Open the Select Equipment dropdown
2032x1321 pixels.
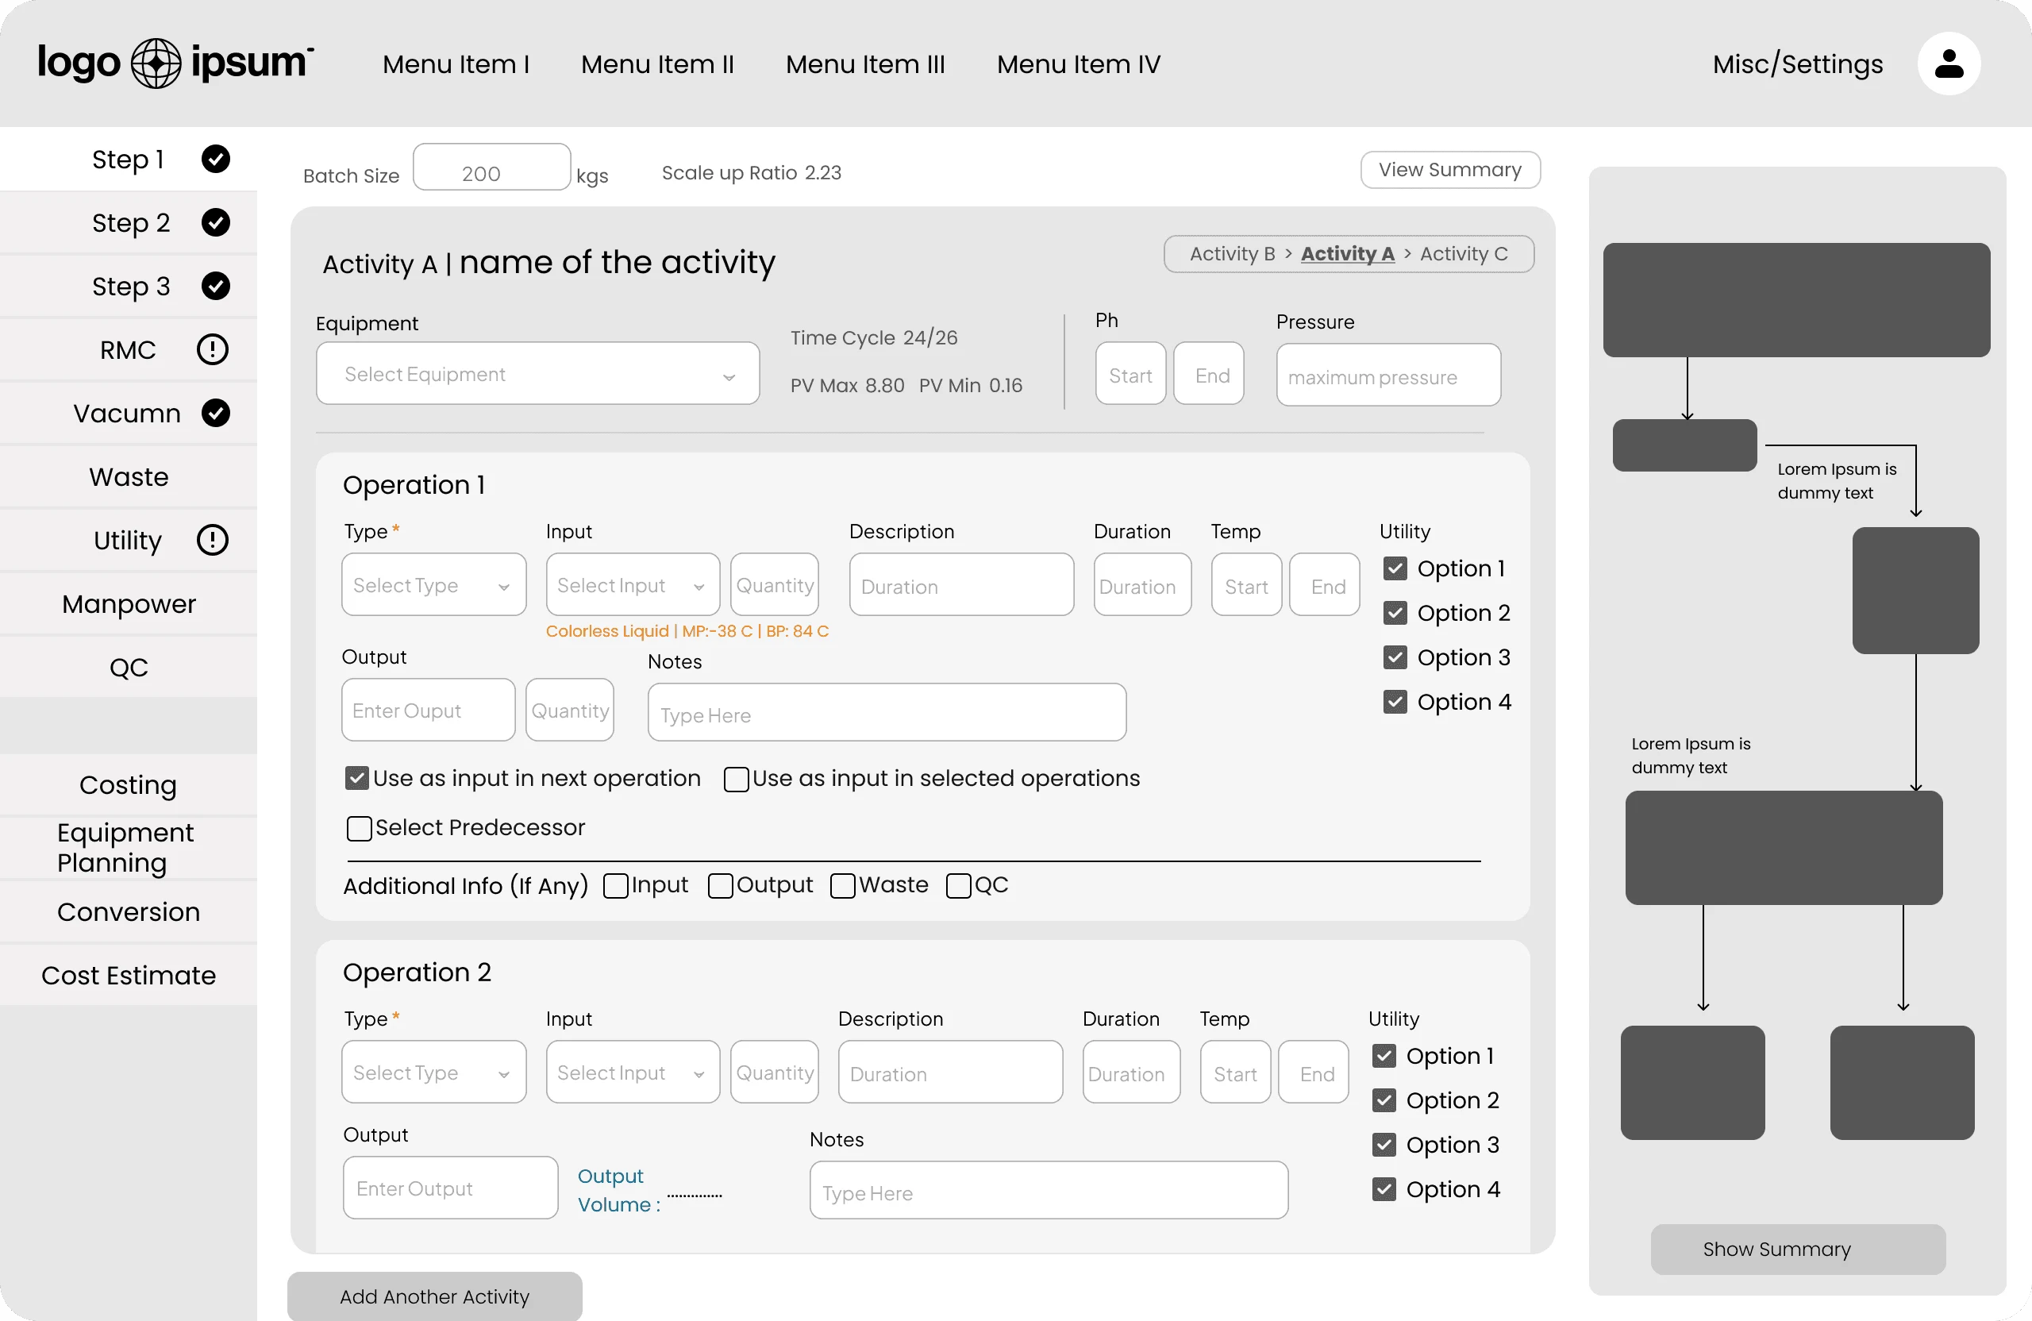537,374
